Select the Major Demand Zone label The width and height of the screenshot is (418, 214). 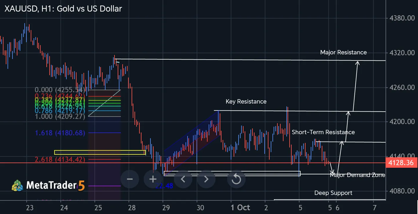coord(357,175)
